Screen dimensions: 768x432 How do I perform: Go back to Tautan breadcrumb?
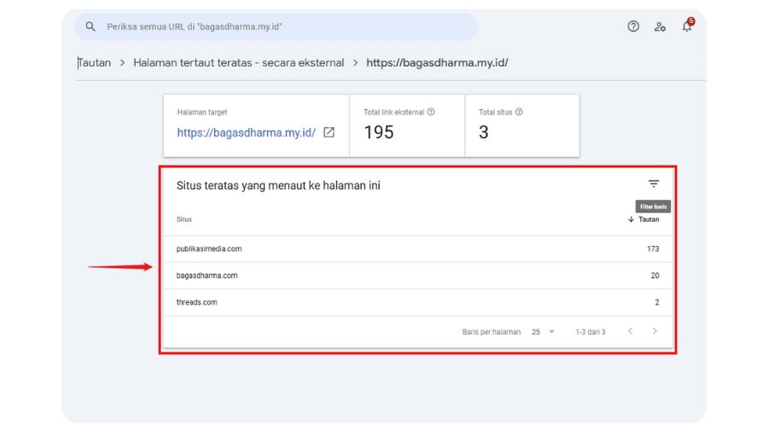[x=95, y=62]
